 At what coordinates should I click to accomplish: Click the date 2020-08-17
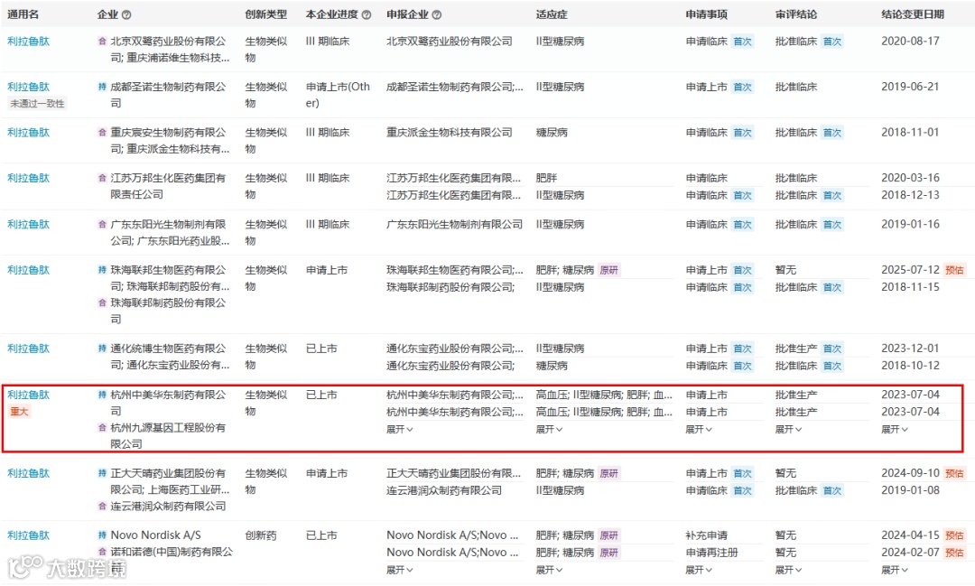(910, 41)
